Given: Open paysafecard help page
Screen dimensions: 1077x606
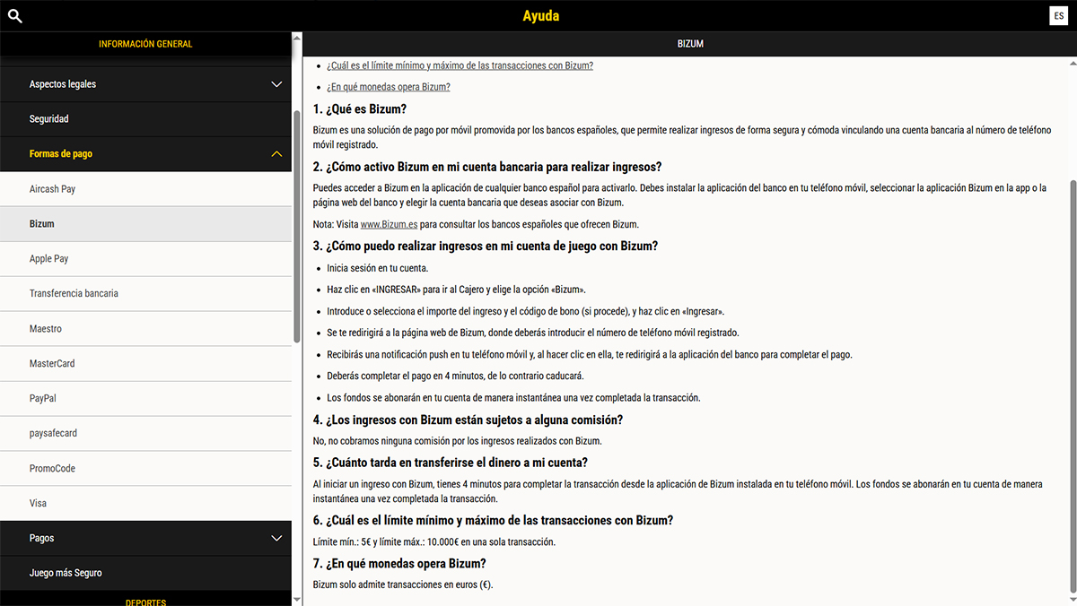Looking at the screenshot, I should coord(145,433).
